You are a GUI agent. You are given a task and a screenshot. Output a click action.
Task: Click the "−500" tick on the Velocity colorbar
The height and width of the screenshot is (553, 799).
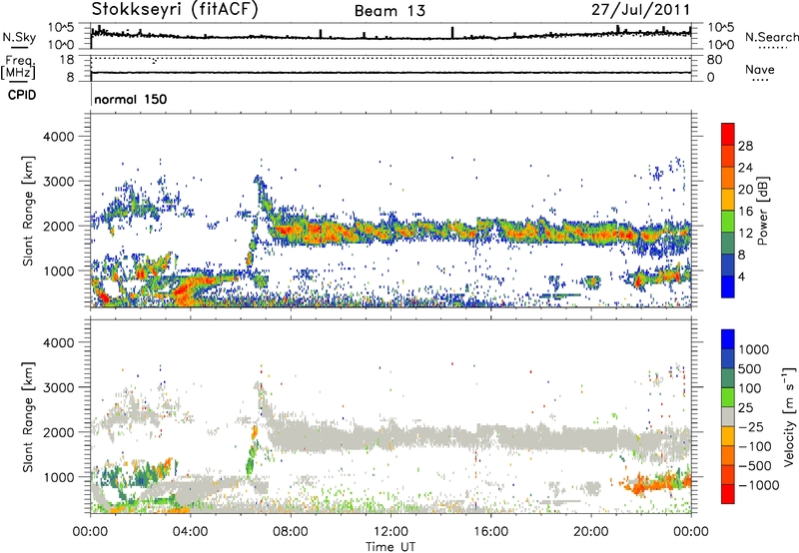tap(754, 465)
